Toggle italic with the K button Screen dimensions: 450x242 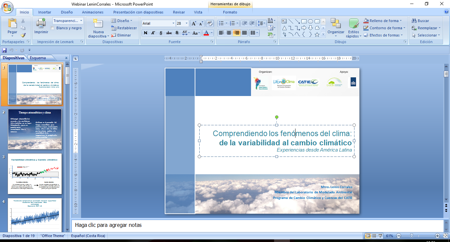point(153,33)
